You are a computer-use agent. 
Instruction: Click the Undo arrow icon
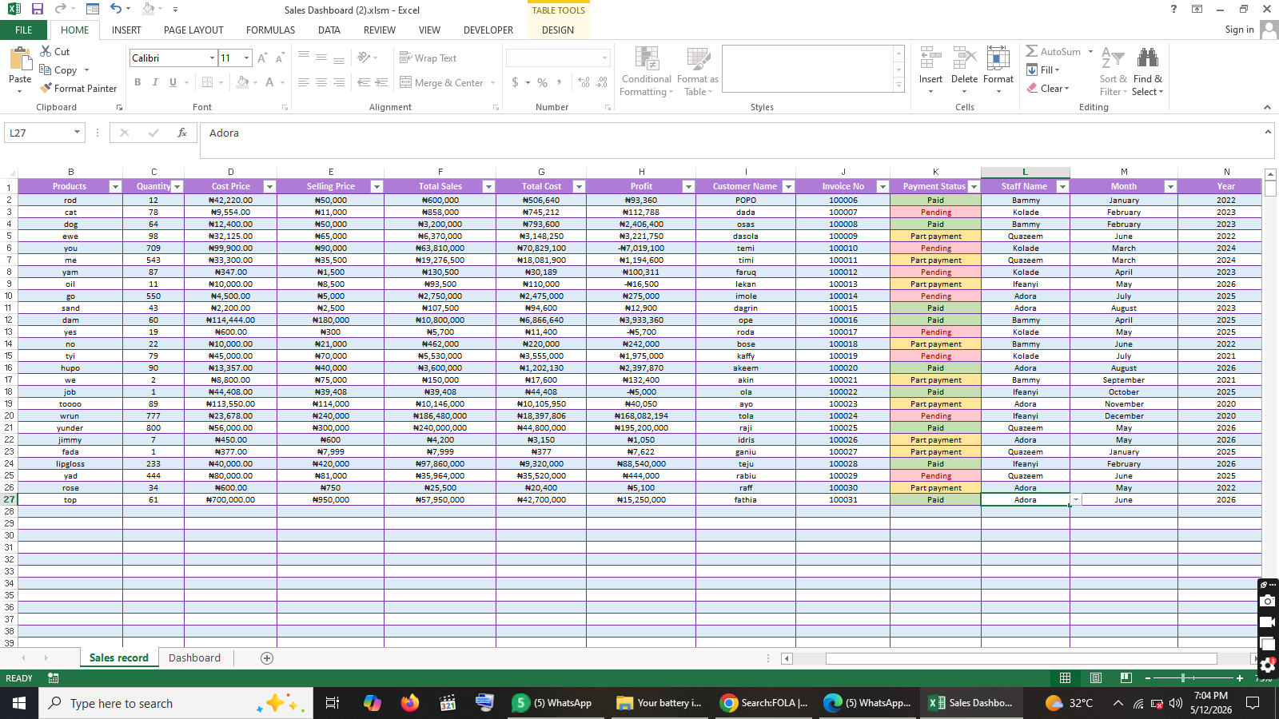[x=116, y=9]
